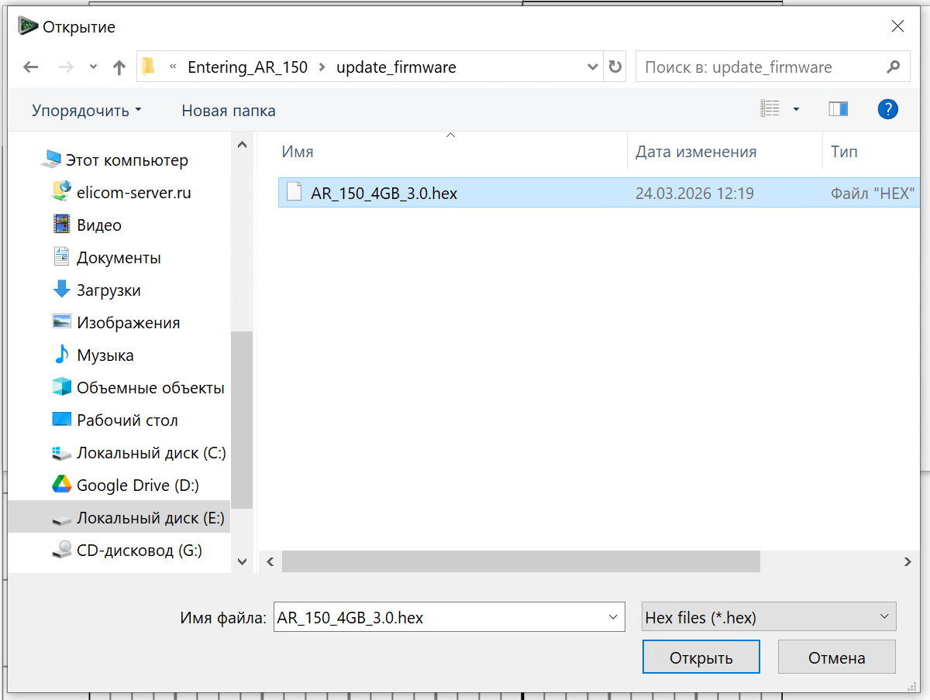Click the folder icon in address bar

click(x=149, y=67)
